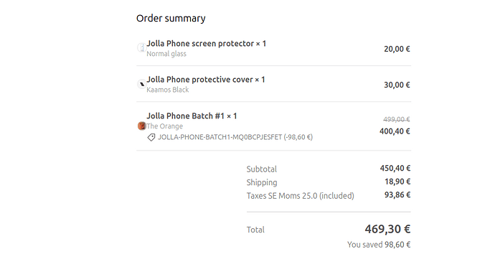The height and width of the screenshot is (259, 495).
Task: Click the Normal glass variant text
Action: (x=166, y=54)
